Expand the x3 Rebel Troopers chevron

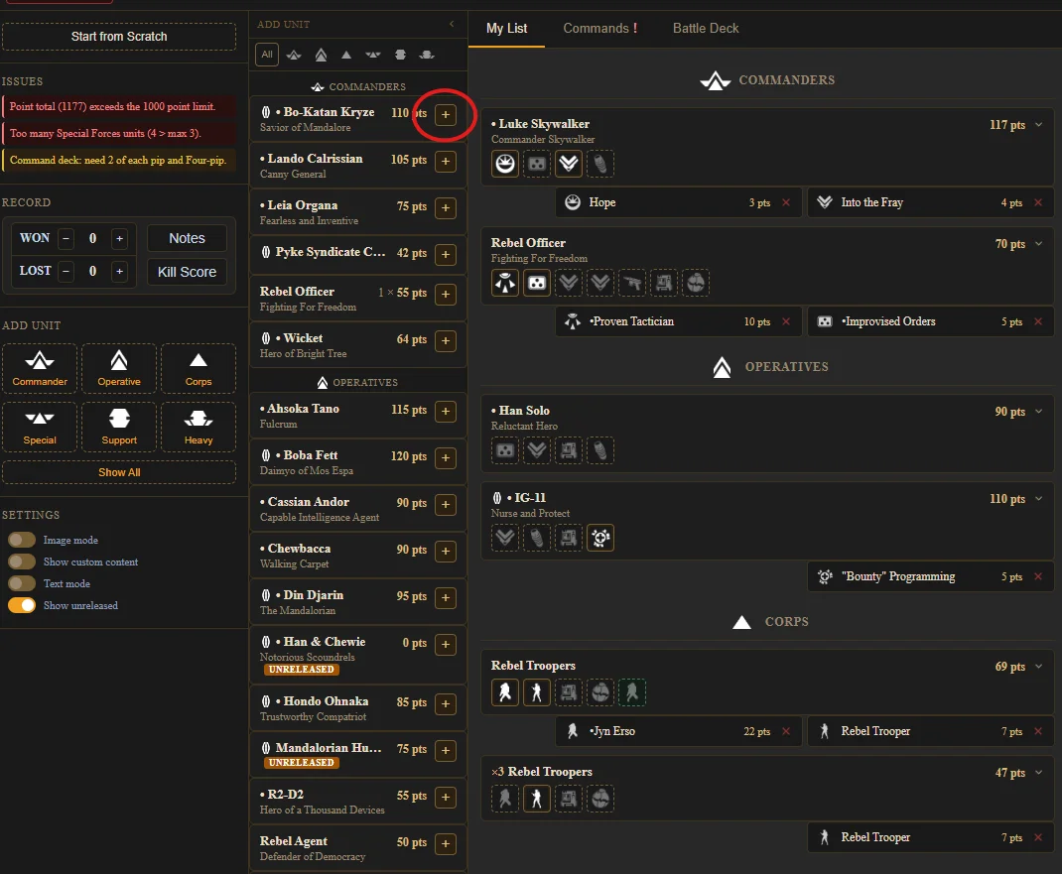[1038, 773]
